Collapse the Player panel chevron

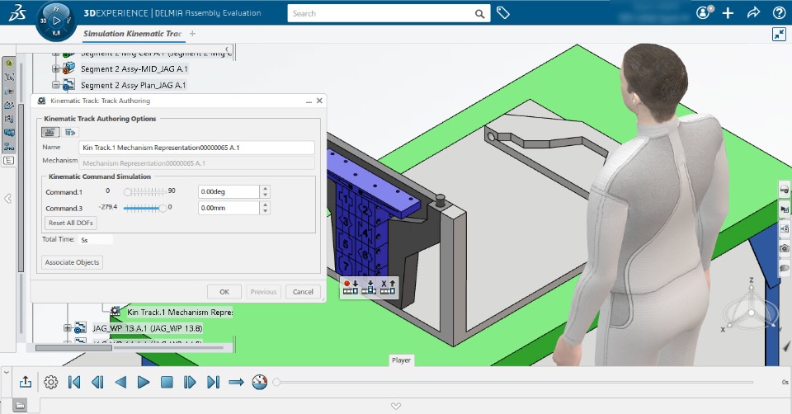[x=6, y=373]
